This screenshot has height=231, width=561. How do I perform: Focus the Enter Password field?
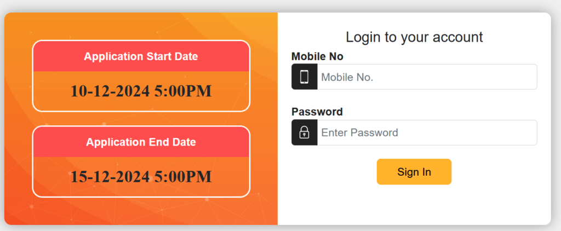point(427,132)
